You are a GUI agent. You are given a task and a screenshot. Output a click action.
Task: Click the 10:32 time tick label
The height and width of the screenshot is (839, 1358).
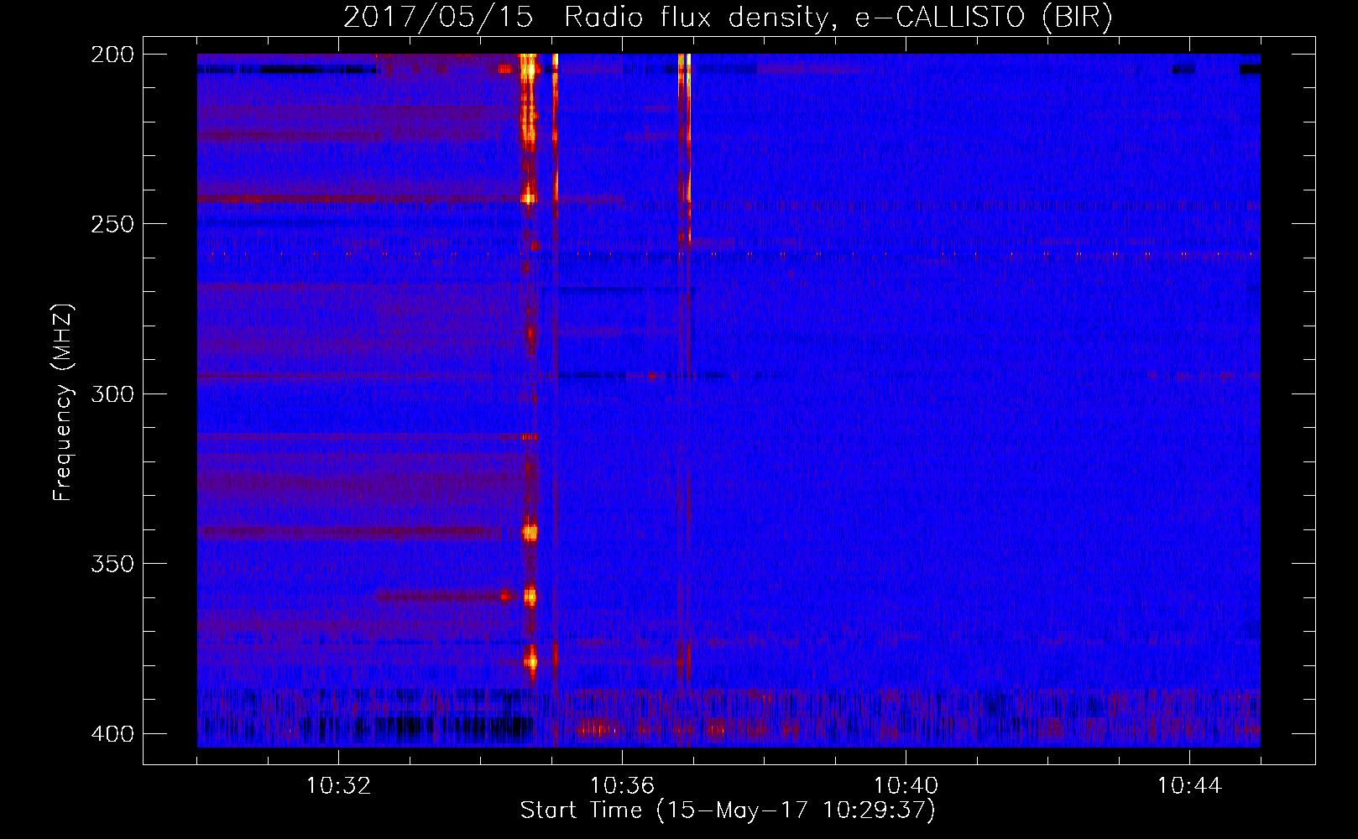[338, 786]
